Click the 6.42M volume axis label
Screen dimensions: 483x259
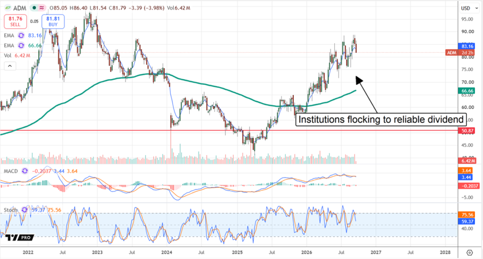click(x=468, y=161)
